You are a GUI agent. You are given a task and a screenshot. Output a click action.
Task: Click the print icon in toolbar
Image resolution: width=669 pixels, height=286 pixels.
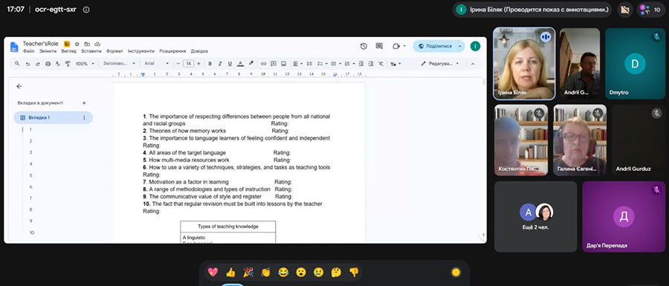(48, 63)
